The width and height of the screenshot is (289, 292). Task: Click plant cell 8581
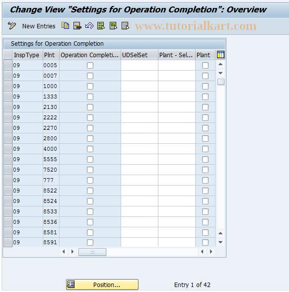51,232
